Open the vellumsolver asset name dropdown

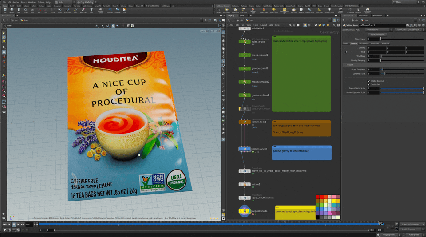379,30
